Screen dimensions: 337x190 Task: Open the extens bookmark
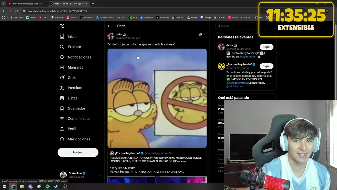(x=192, y=18)
